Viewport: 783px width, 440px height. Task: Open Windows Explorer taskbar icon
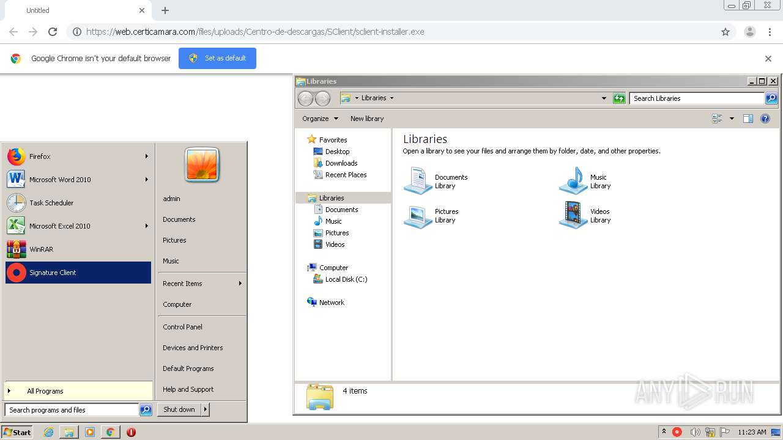click(69, 432)
